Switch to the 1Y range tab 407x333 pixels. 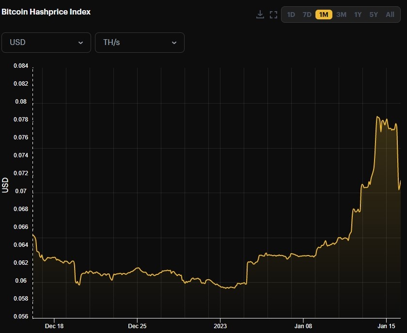coord(358,15)
